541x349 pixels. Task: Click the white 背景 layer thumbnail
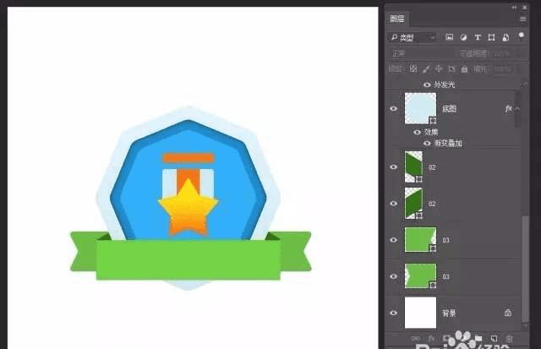[420, 313]
